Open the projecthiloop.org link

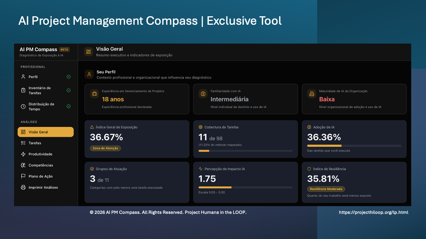(x=374, y=212)
